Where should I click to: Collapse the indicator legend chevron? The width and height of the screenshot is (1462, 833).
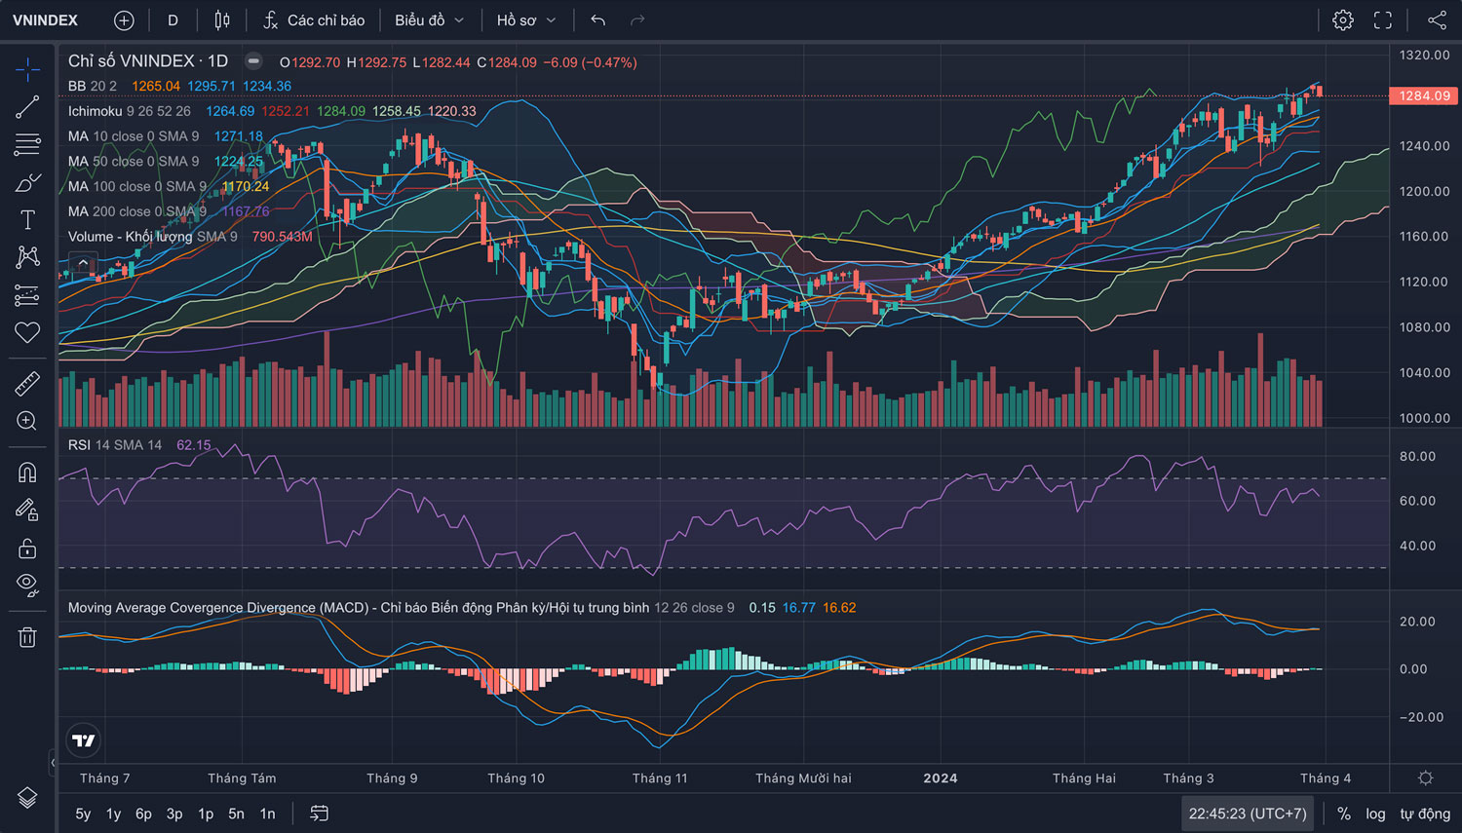[83, 263]
